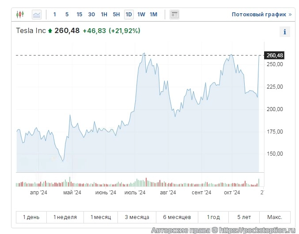Screen dimensions: 299x234
Task: Toggle the 1D daily interval
Action: click(129, 15)
